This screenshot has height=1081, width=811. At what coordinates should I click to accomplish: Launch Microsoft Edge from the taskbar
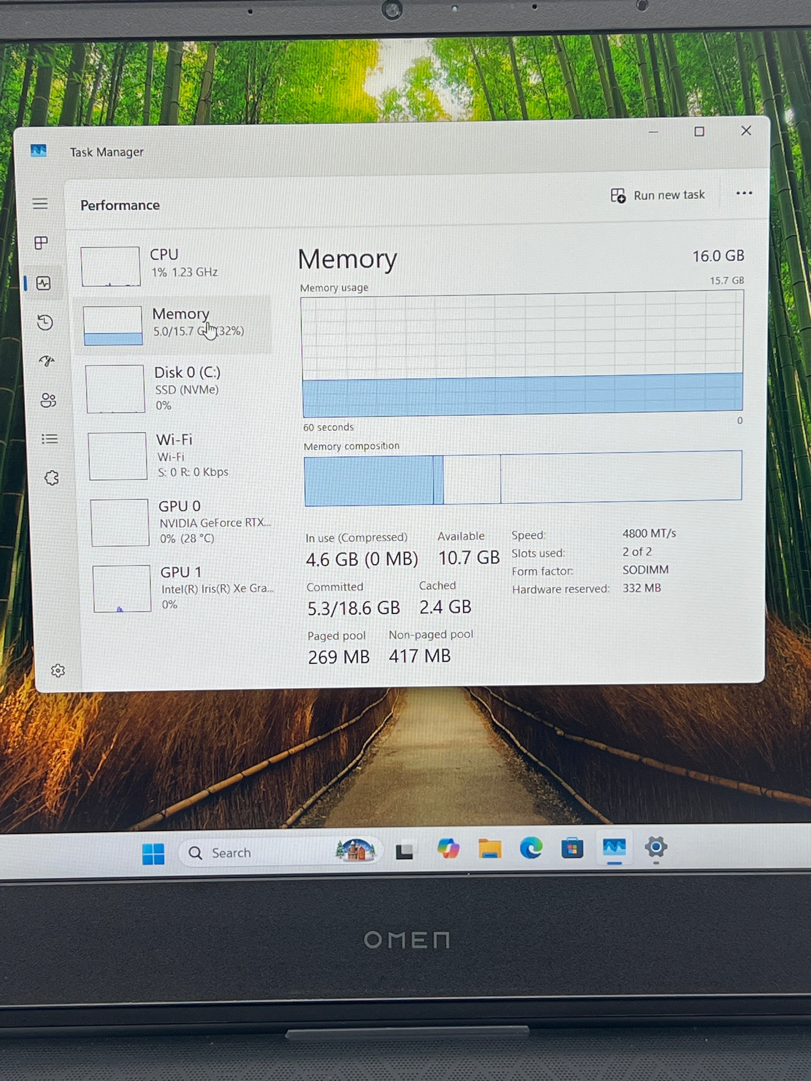point(531,848)
